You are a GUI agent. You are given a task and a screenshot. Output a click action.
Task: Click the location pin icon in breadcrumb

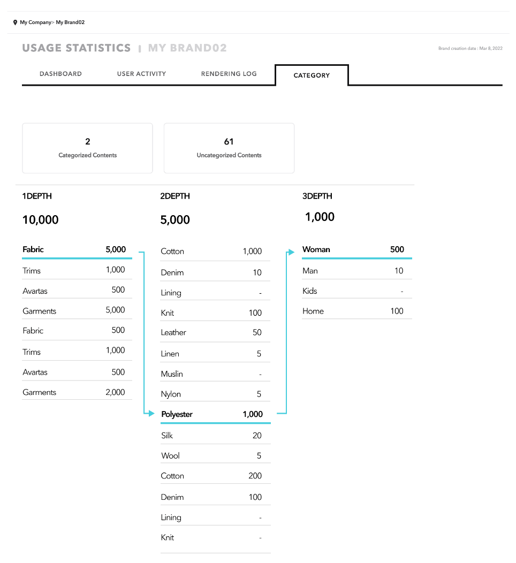pos(15,22)
